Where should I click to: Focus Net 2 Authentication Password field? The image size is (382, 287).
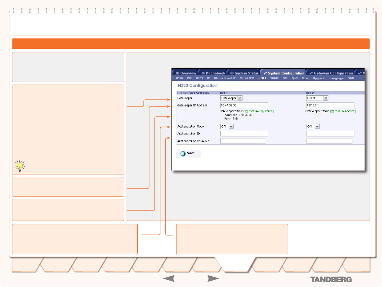coord(329,141)
